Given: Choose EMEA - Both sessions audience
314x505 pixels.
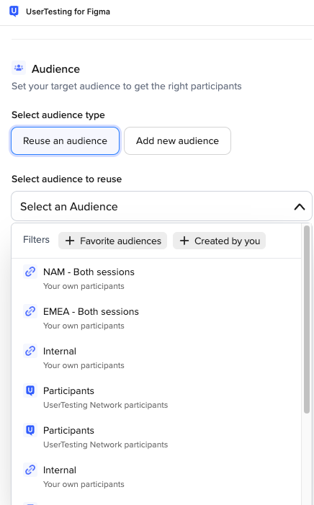Looking at the screenshot, I should [x=156, y=318].
